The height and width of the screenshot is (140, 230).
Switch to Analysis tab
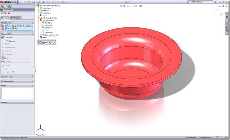click(x=16, y=18)
